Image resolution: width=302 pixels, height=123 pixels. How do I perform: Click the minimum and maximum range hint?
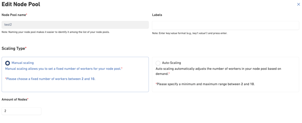(x=205, y=84)
